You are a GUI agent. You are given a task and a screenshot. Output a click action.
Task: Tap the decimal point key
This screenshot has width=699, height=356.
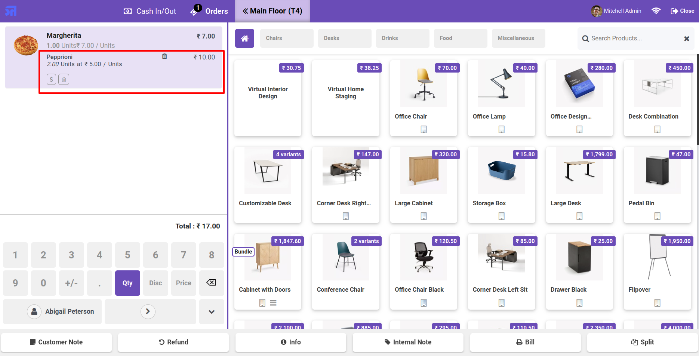point(99,283)
